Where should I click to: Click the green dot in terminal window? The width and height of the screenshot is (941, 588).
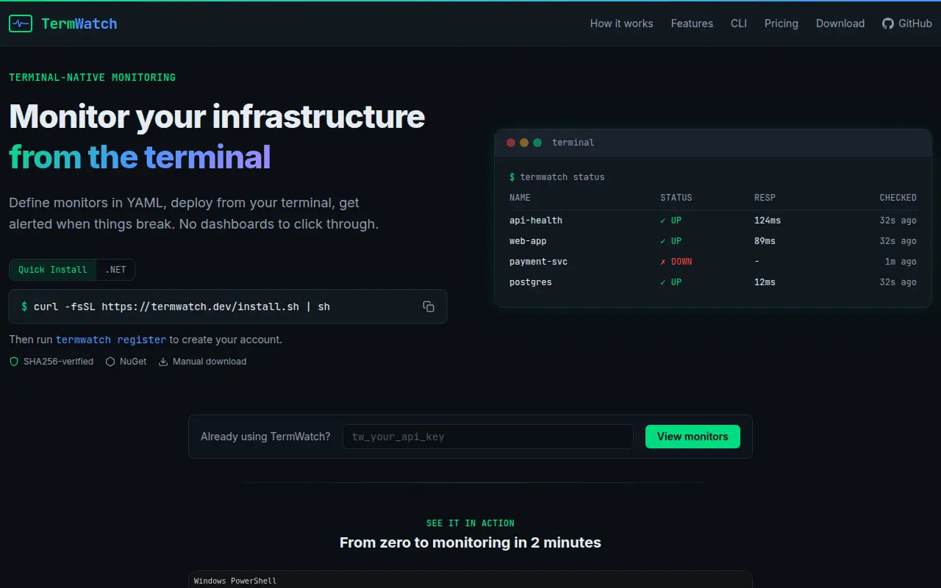pos(537,143)
